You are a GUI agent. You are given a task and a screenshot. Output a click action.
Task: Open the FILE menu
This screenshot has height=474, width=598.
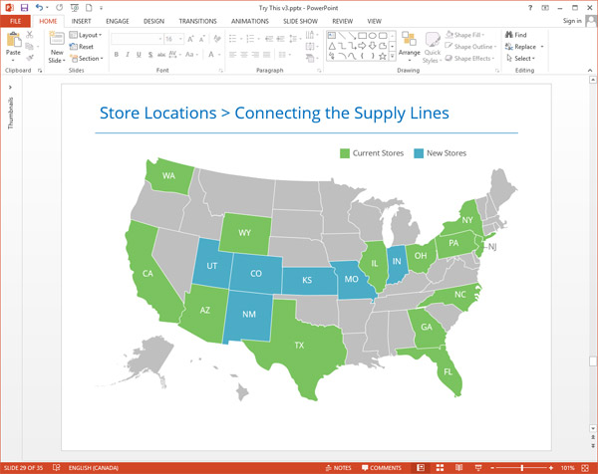pyautogui.click(x=15, y=20)
